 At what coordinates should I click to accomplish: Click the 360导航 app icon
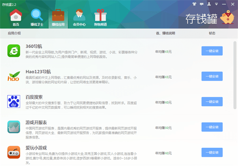point(14,51)
